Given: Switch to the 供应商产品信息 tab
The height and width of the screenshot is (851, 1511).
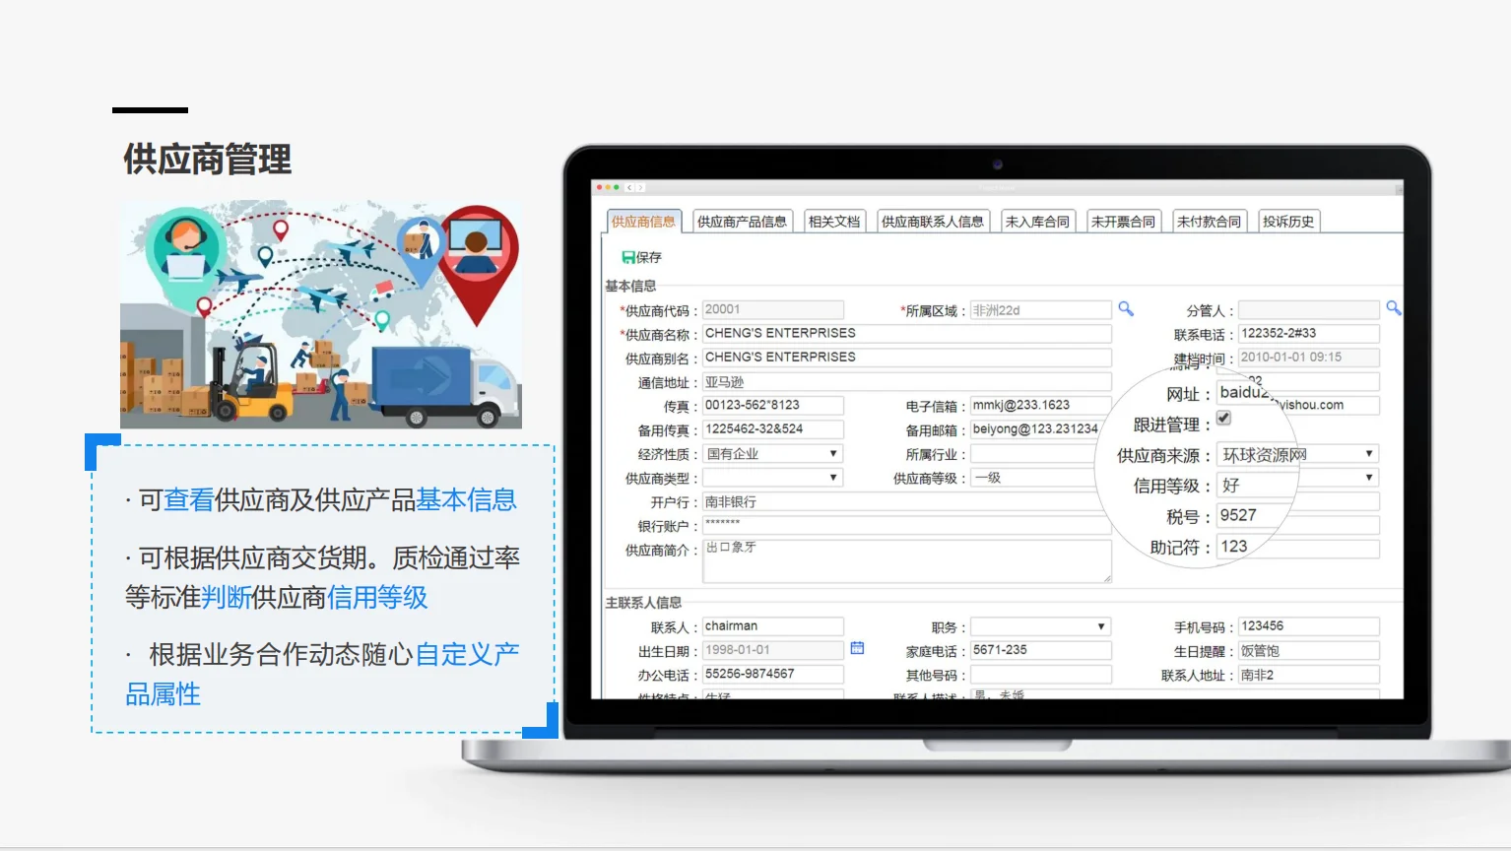Looking at the screenshot, I should click(x=743, y=221).
